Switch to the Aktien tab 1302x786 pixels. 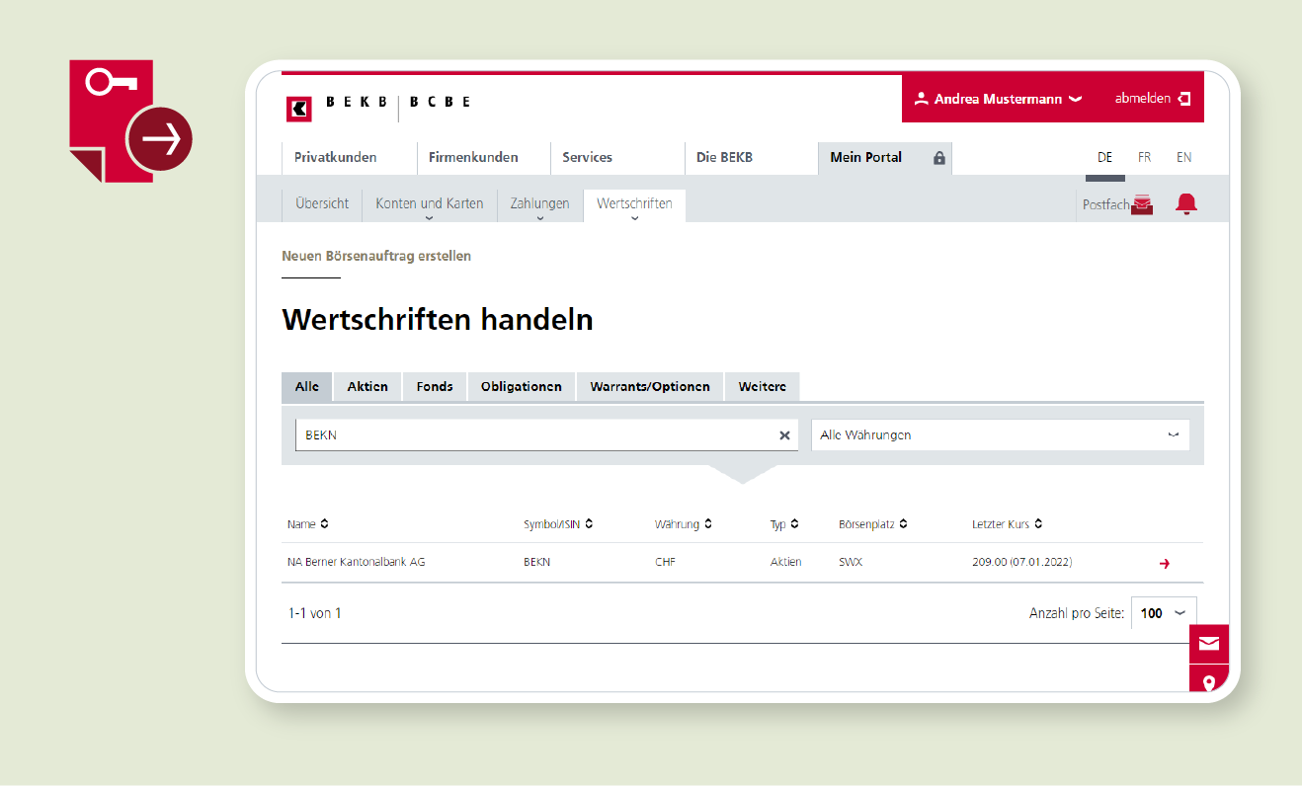coord(367,387)
